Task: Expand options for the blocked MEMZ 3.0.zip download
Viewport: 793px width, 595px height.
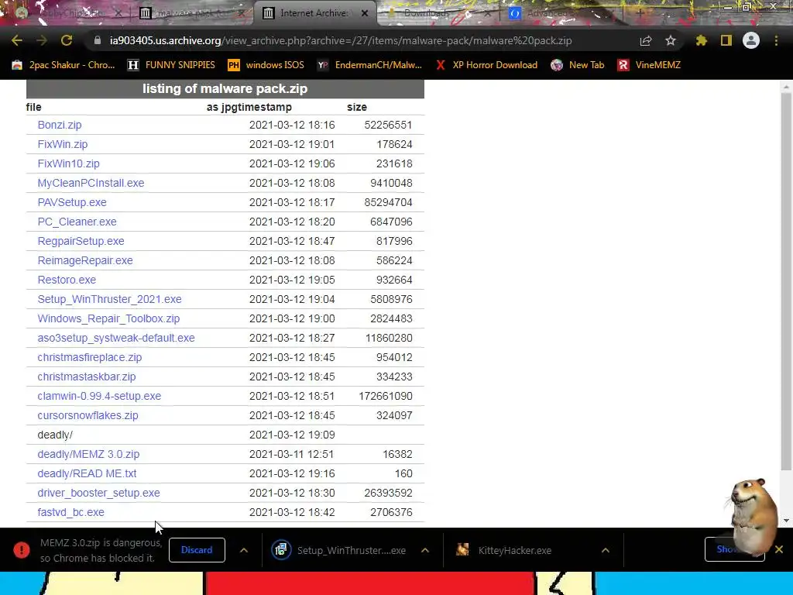Action: coord(244,550)
